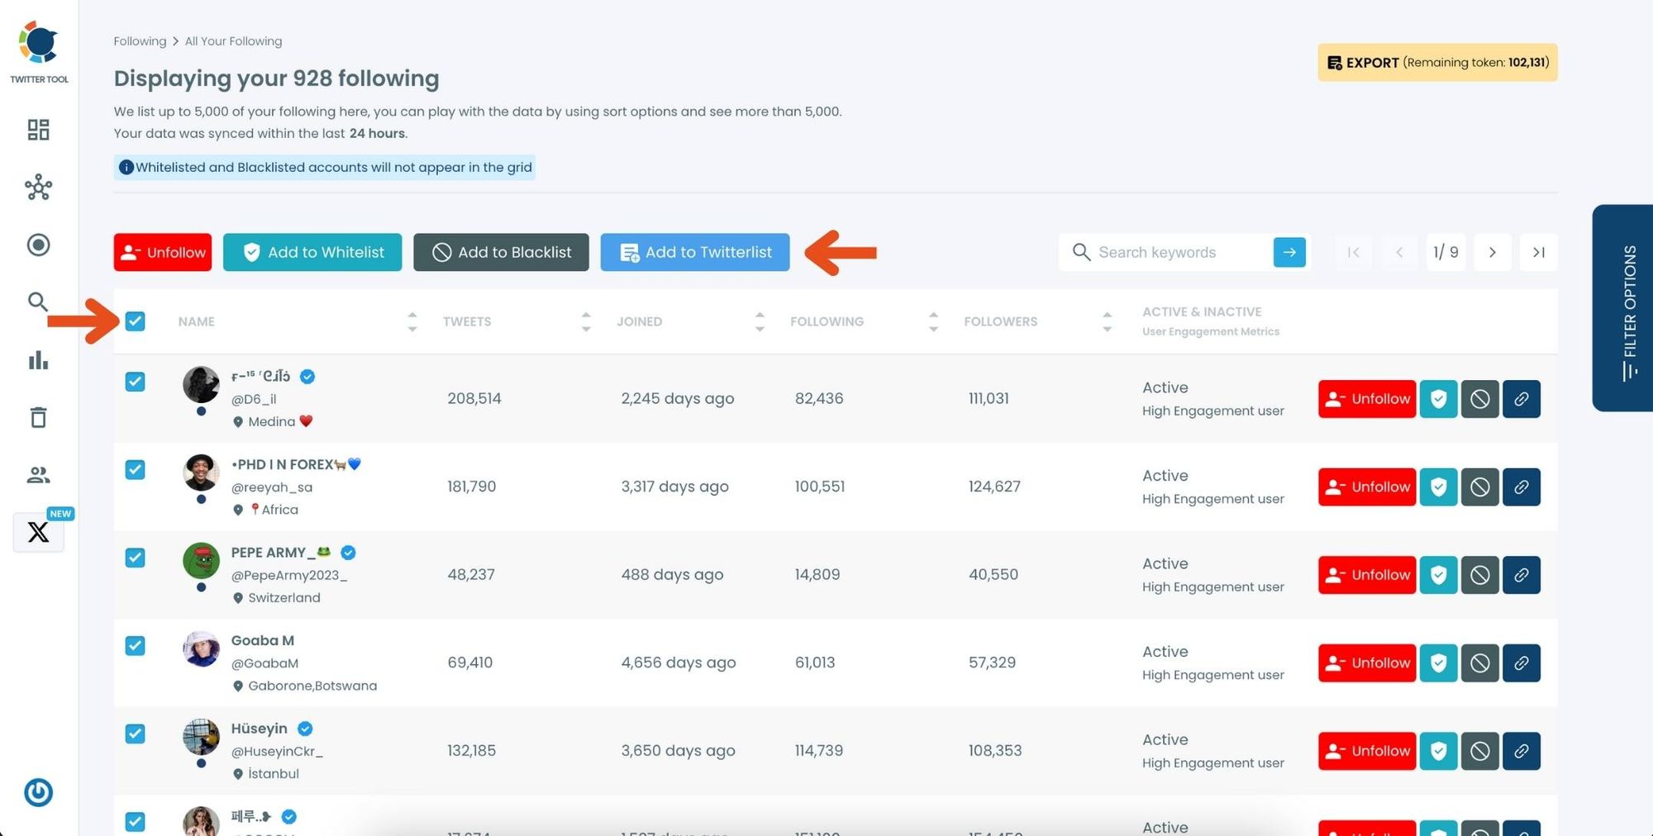1653x836 pixels.
Task: Type in the Search keywords field
Action: (x=1174, y=252)
